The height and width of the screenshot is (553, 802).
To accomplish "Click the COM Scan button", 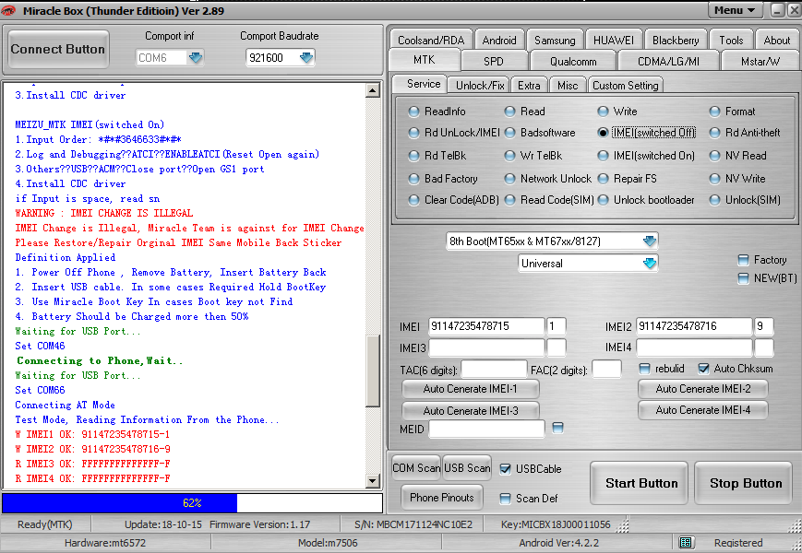I will coord(416,467).
